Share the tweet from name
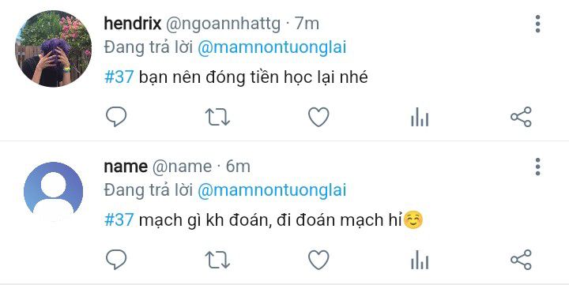This screenshot has width=569, height=285. 521,260
